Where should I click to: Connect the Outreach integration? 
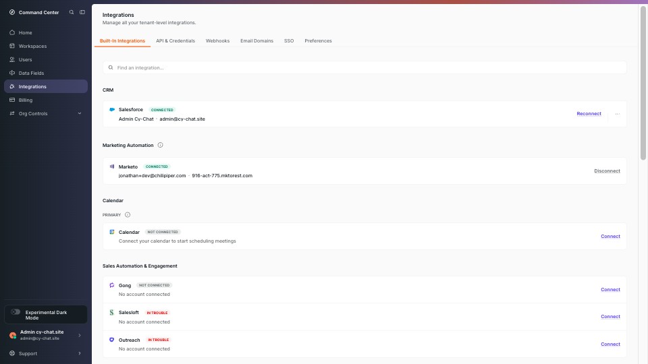click(610, 344)
